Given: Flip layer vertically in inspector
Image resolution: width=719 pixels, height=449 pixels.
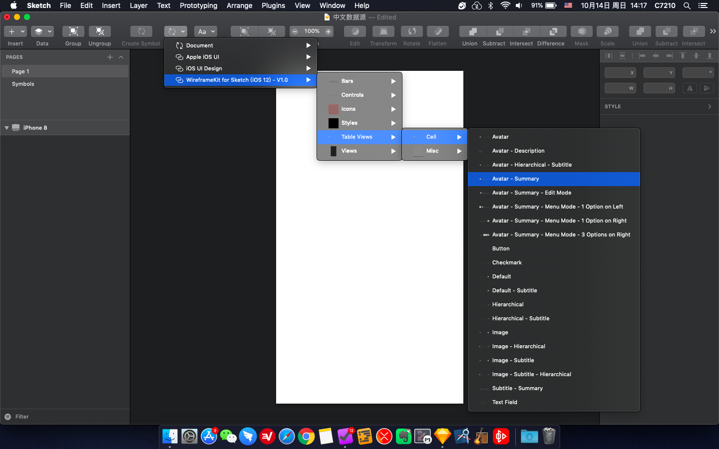Looking at the screenshot, I should [x=707, y=88].
